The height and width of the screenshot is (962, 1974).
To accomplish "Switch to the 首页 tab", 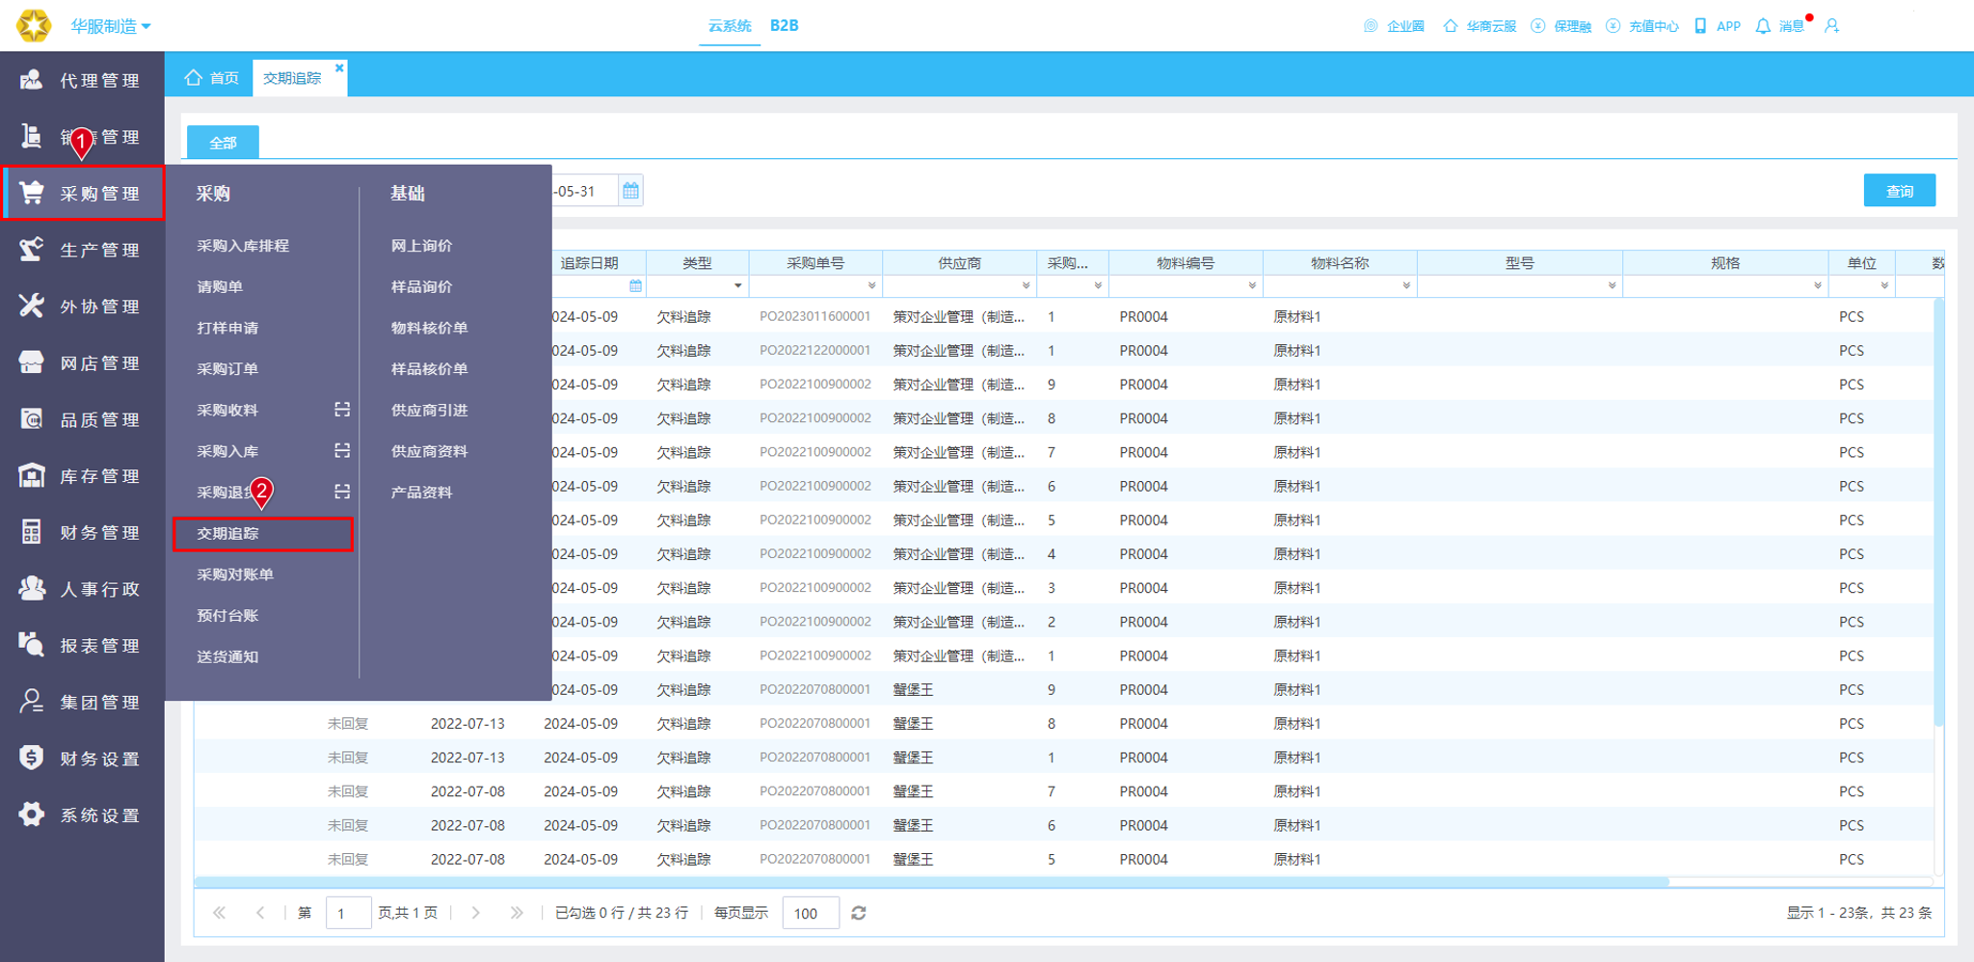I will pyautogui.click(x=212, y=78).
